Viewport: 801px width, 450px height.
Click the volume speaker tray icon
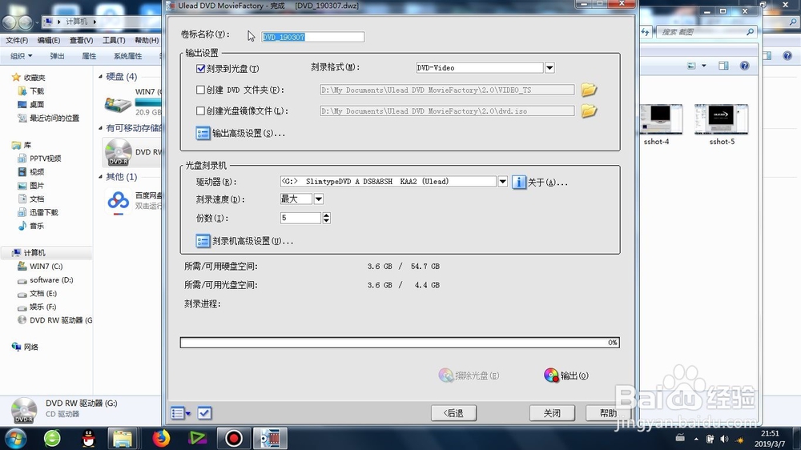(x=724, y=439)
